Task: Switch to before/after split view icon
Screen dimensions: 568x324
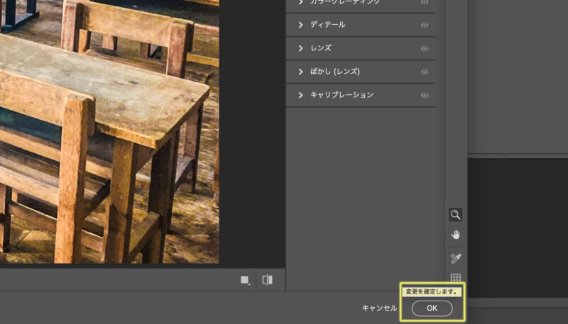Action: click(x=268, y=280)
